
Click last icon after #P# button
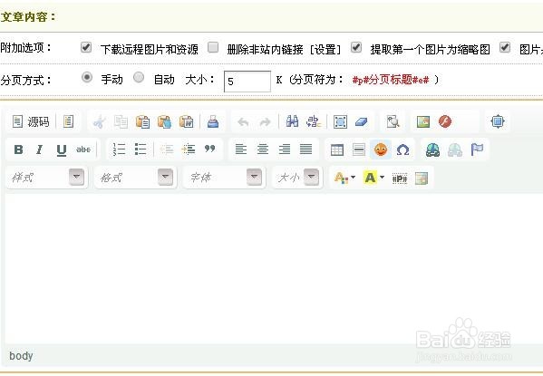coord(422,178)
